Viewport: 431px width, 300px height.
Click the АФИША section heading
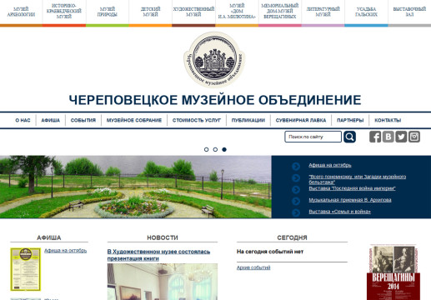point(49,237)
